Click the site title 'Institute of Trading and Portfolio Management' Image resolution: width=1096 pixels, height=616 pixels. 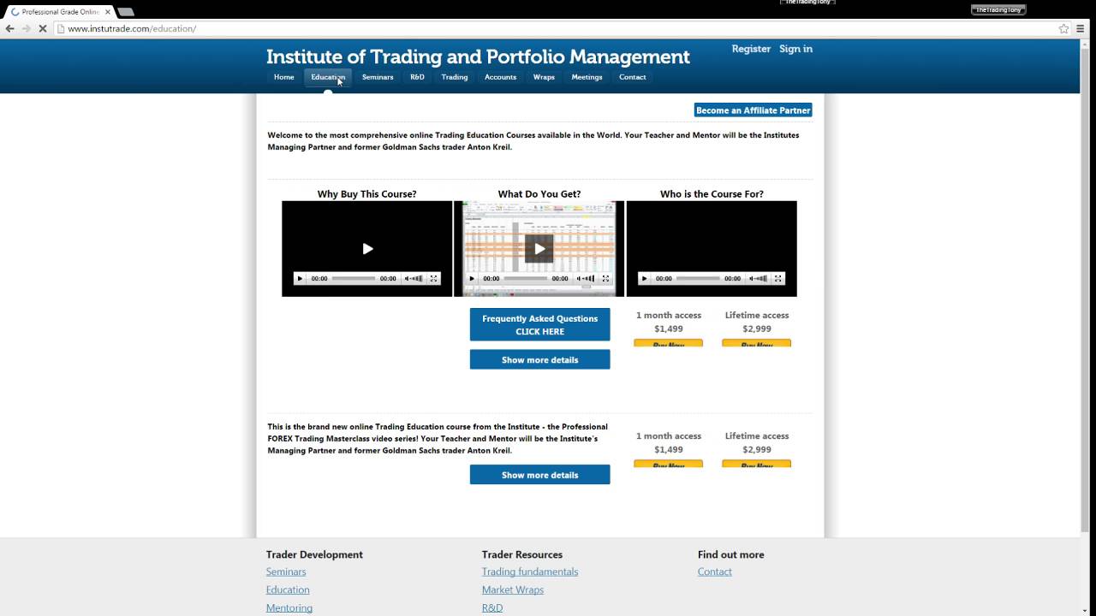pos(478,56)
